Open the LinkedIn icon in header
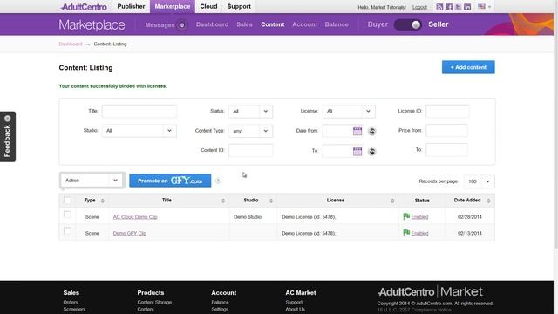This screenshot has width=558, height=314. pos(467,7)
